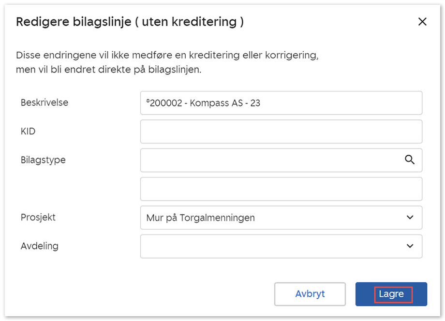This screenshot has height=321, width=445.
Task: Click into the Beskrivelse text field
Action: pos(281,103)
